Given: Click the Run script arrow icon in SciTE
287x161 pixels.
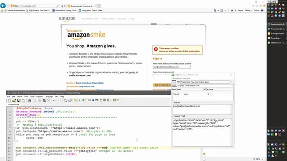Looking at the screenshot, I should pyautogui.click(x=80, y=100).
